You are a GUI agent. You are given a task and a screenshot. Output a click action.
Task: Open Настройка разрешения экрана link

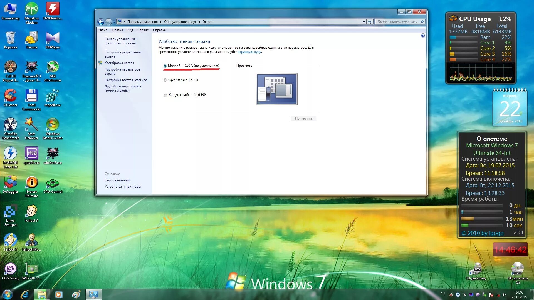[122, 54]
